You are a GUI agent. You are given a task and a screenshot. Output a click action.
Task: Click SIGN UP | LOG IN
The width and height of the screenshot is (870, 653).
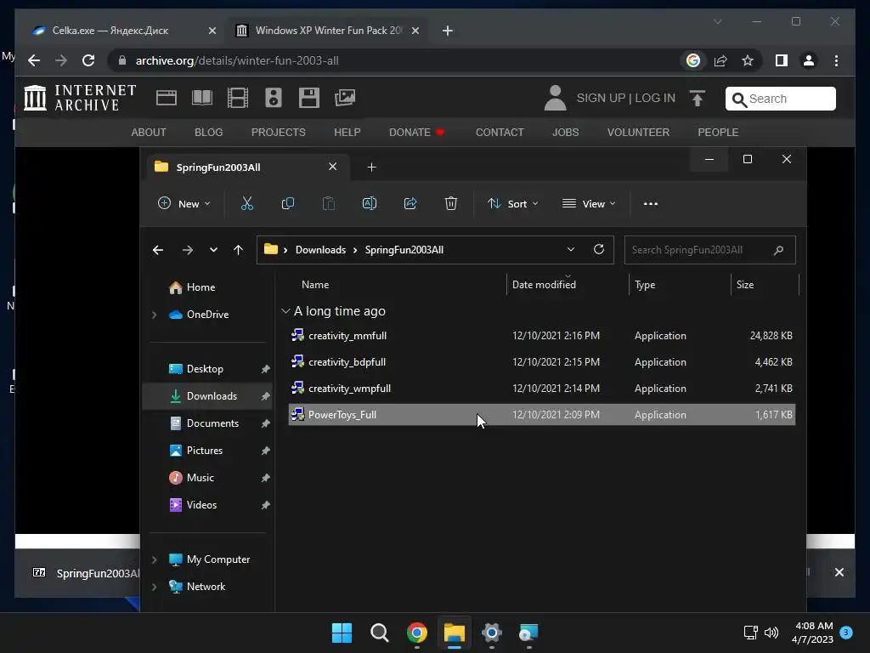point(626,99)
